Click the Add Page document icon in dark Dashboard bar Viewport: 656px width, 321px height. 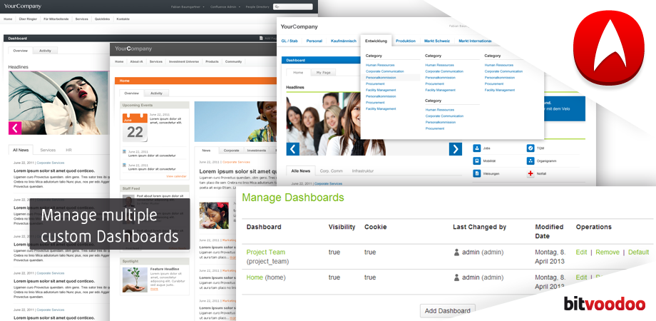click(261, 38)
